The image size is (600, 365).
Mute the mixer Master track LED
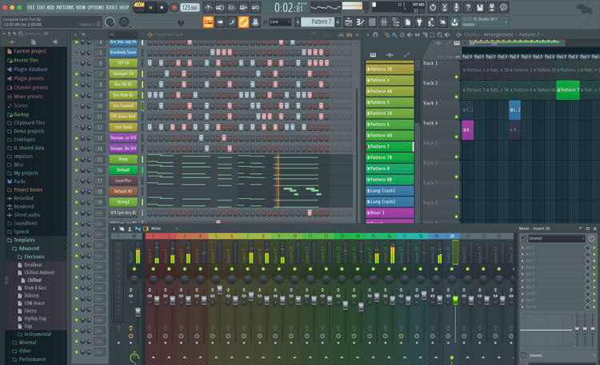(134, 269)
